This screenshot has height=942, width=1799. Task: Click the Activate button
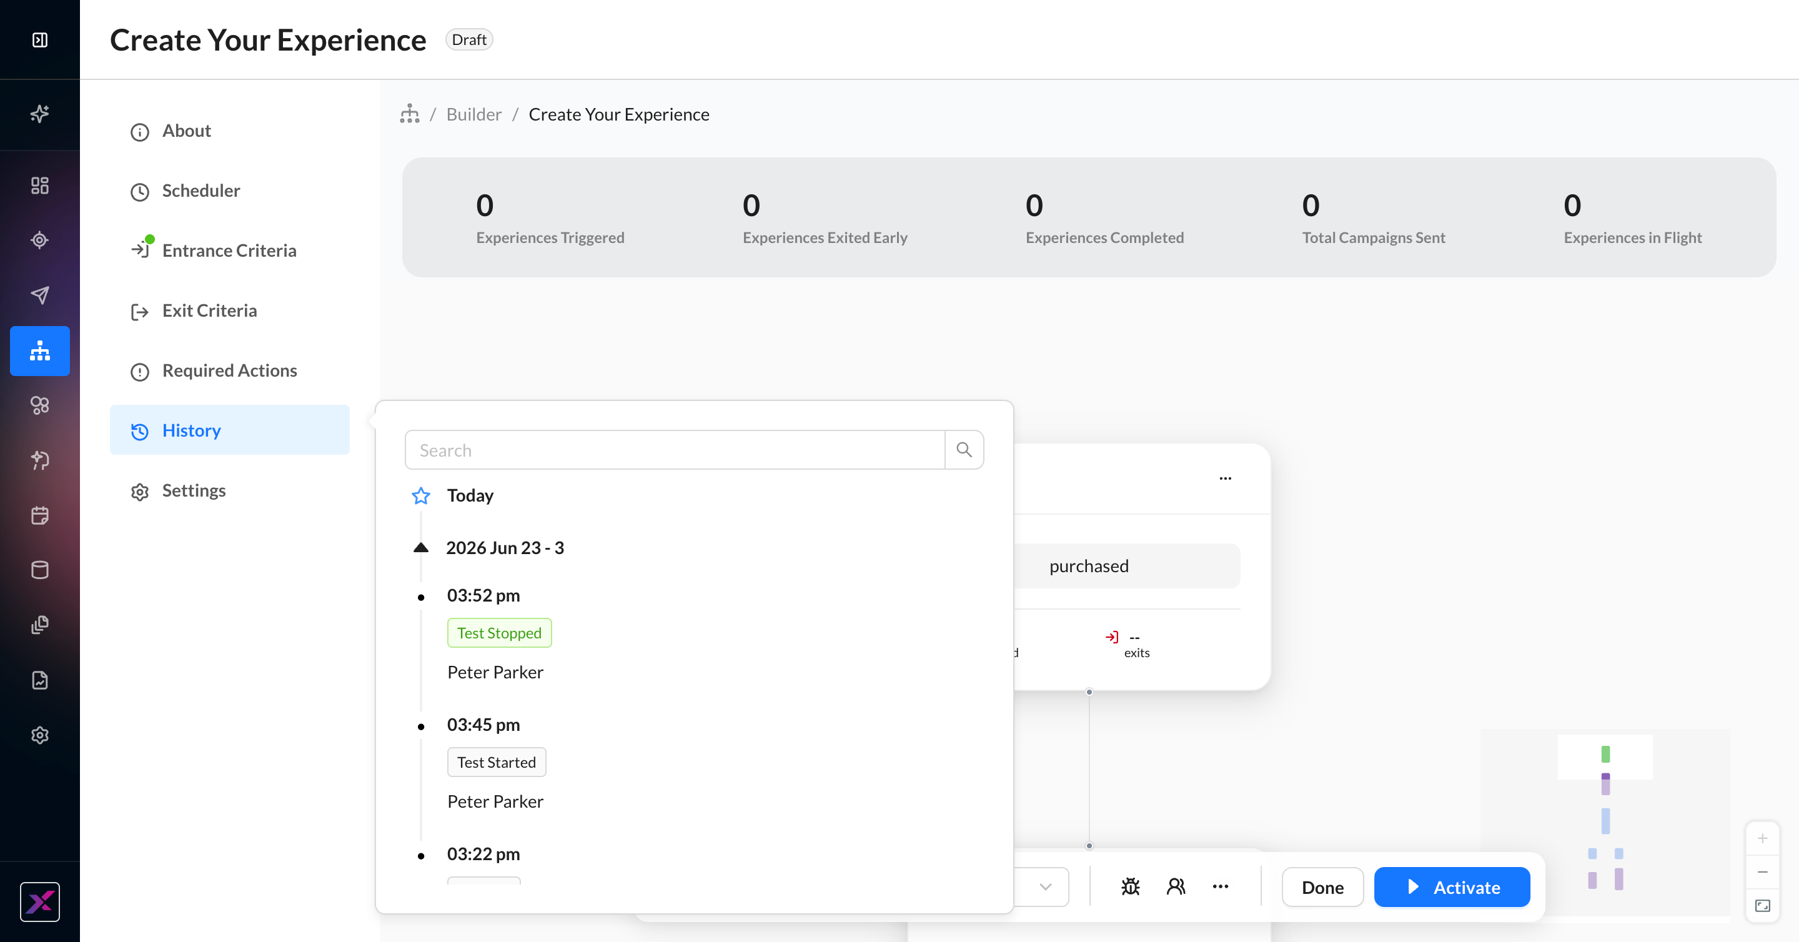[1452, 887]
